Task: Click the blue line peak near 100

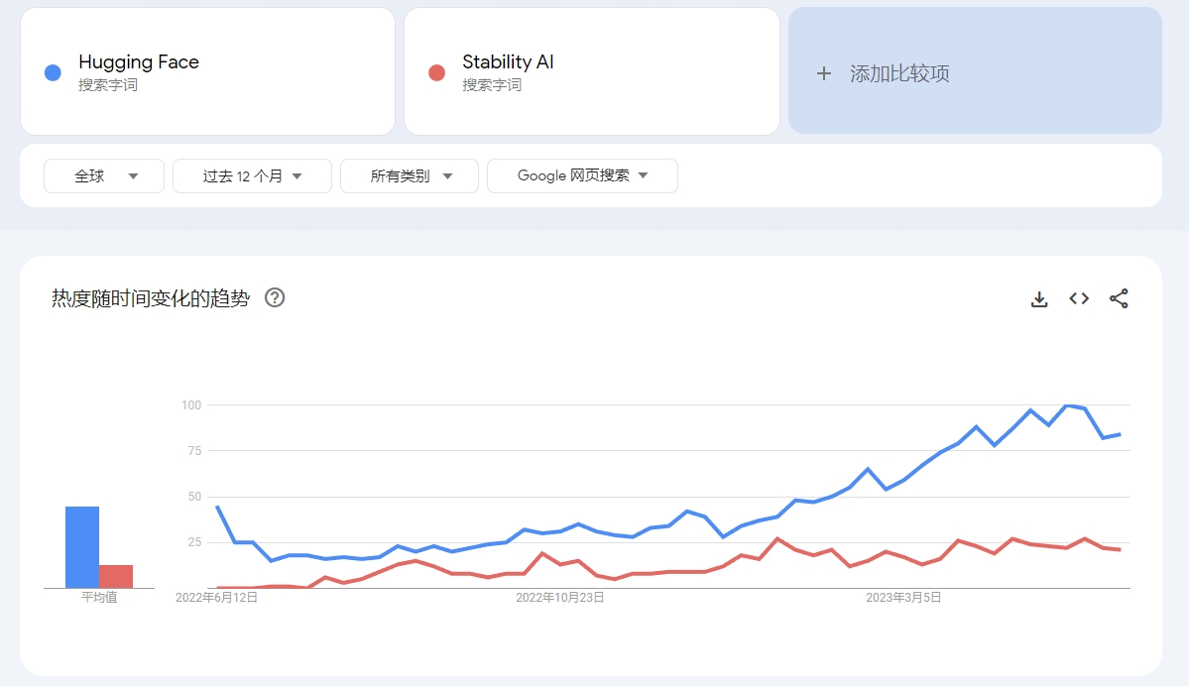Action: (1068, 406)
